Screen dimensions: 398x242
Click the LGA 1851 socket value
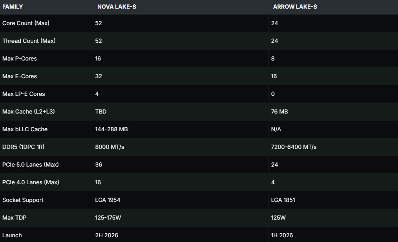point(283,200)
